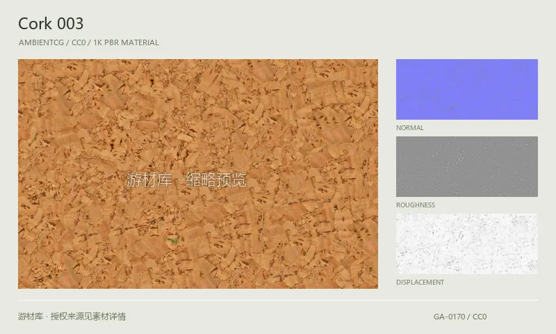Click 'AMBIENTCG / CC0 / 1K PBR MATERIAL' subtitle

(89, 42)
